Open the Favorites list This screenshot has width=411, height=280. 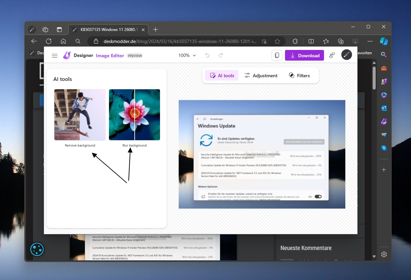(326, 41)
